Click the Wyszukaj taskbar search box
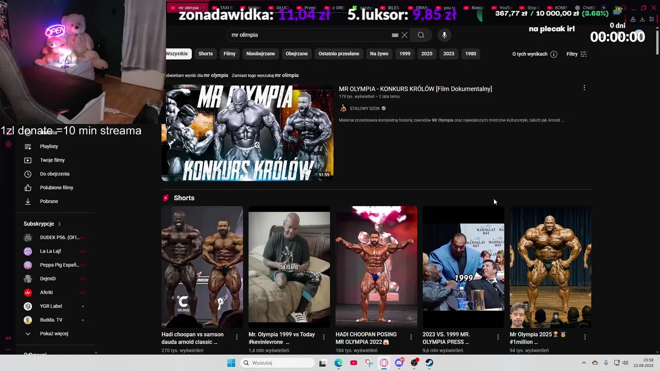This screenshot has width=660, height=371. pyautogui.click(x=277, y=363)
